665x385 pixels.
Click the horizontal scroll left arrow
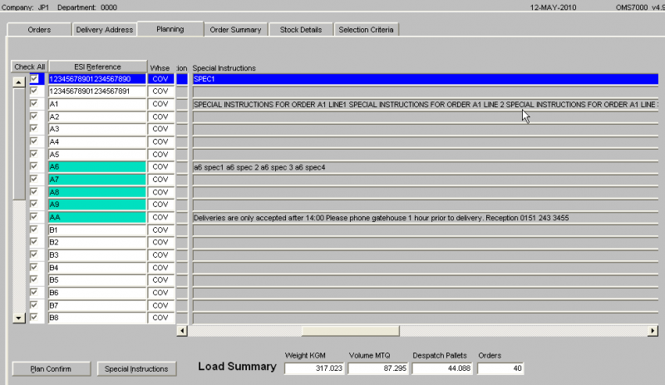(x=182, y=331)
